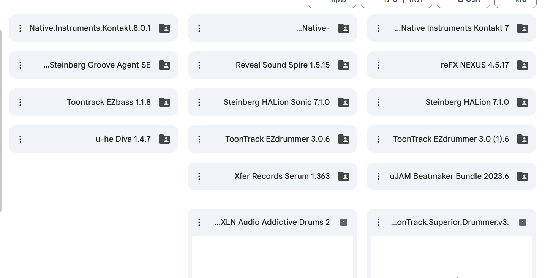This screenshot has height=278, width=545.
Task: Click folder icon of Steinberg Groove Agent SE
Action: coord(164,65)
